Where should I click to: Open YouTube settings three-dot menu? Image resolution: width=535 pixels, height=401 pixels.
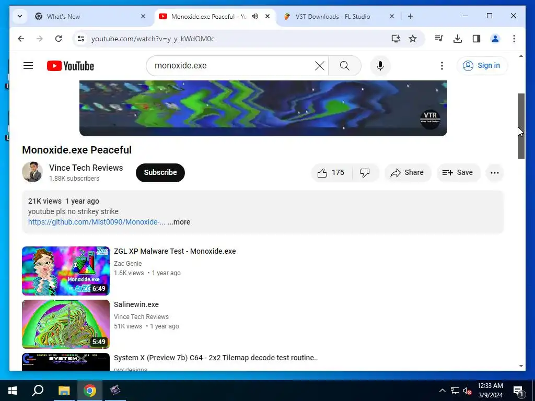point(442,65)
